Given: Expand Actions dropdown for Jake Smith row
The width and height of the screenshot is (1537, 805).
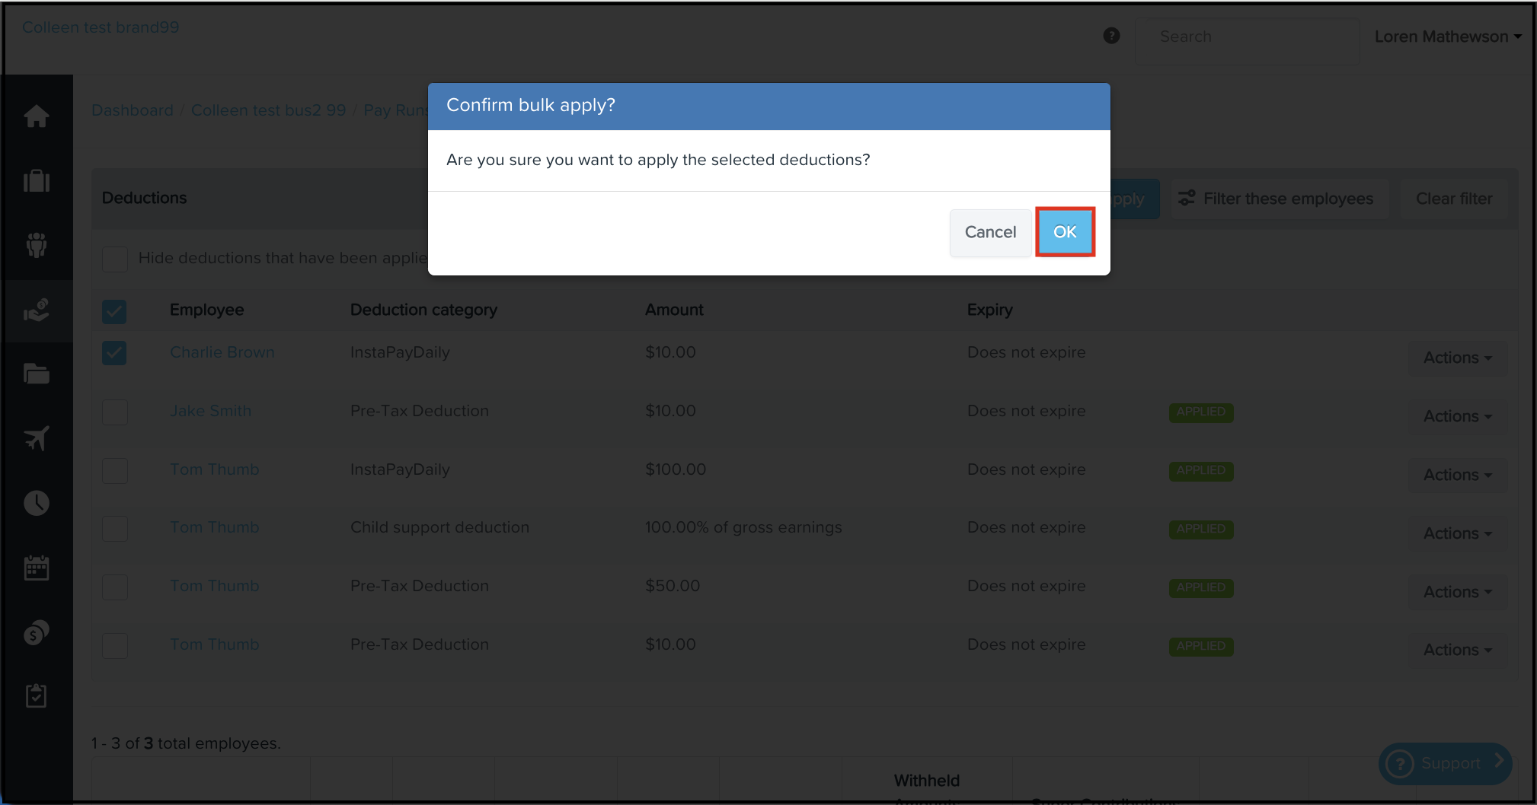Looking at the screenshot, I should pyautogui.click(x=1457, y=416).
